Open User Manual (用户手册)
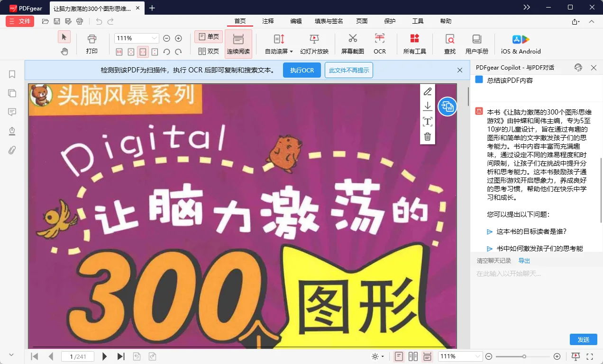The height and width of the screenshot is (364, 603). click(x=477, y=44)
